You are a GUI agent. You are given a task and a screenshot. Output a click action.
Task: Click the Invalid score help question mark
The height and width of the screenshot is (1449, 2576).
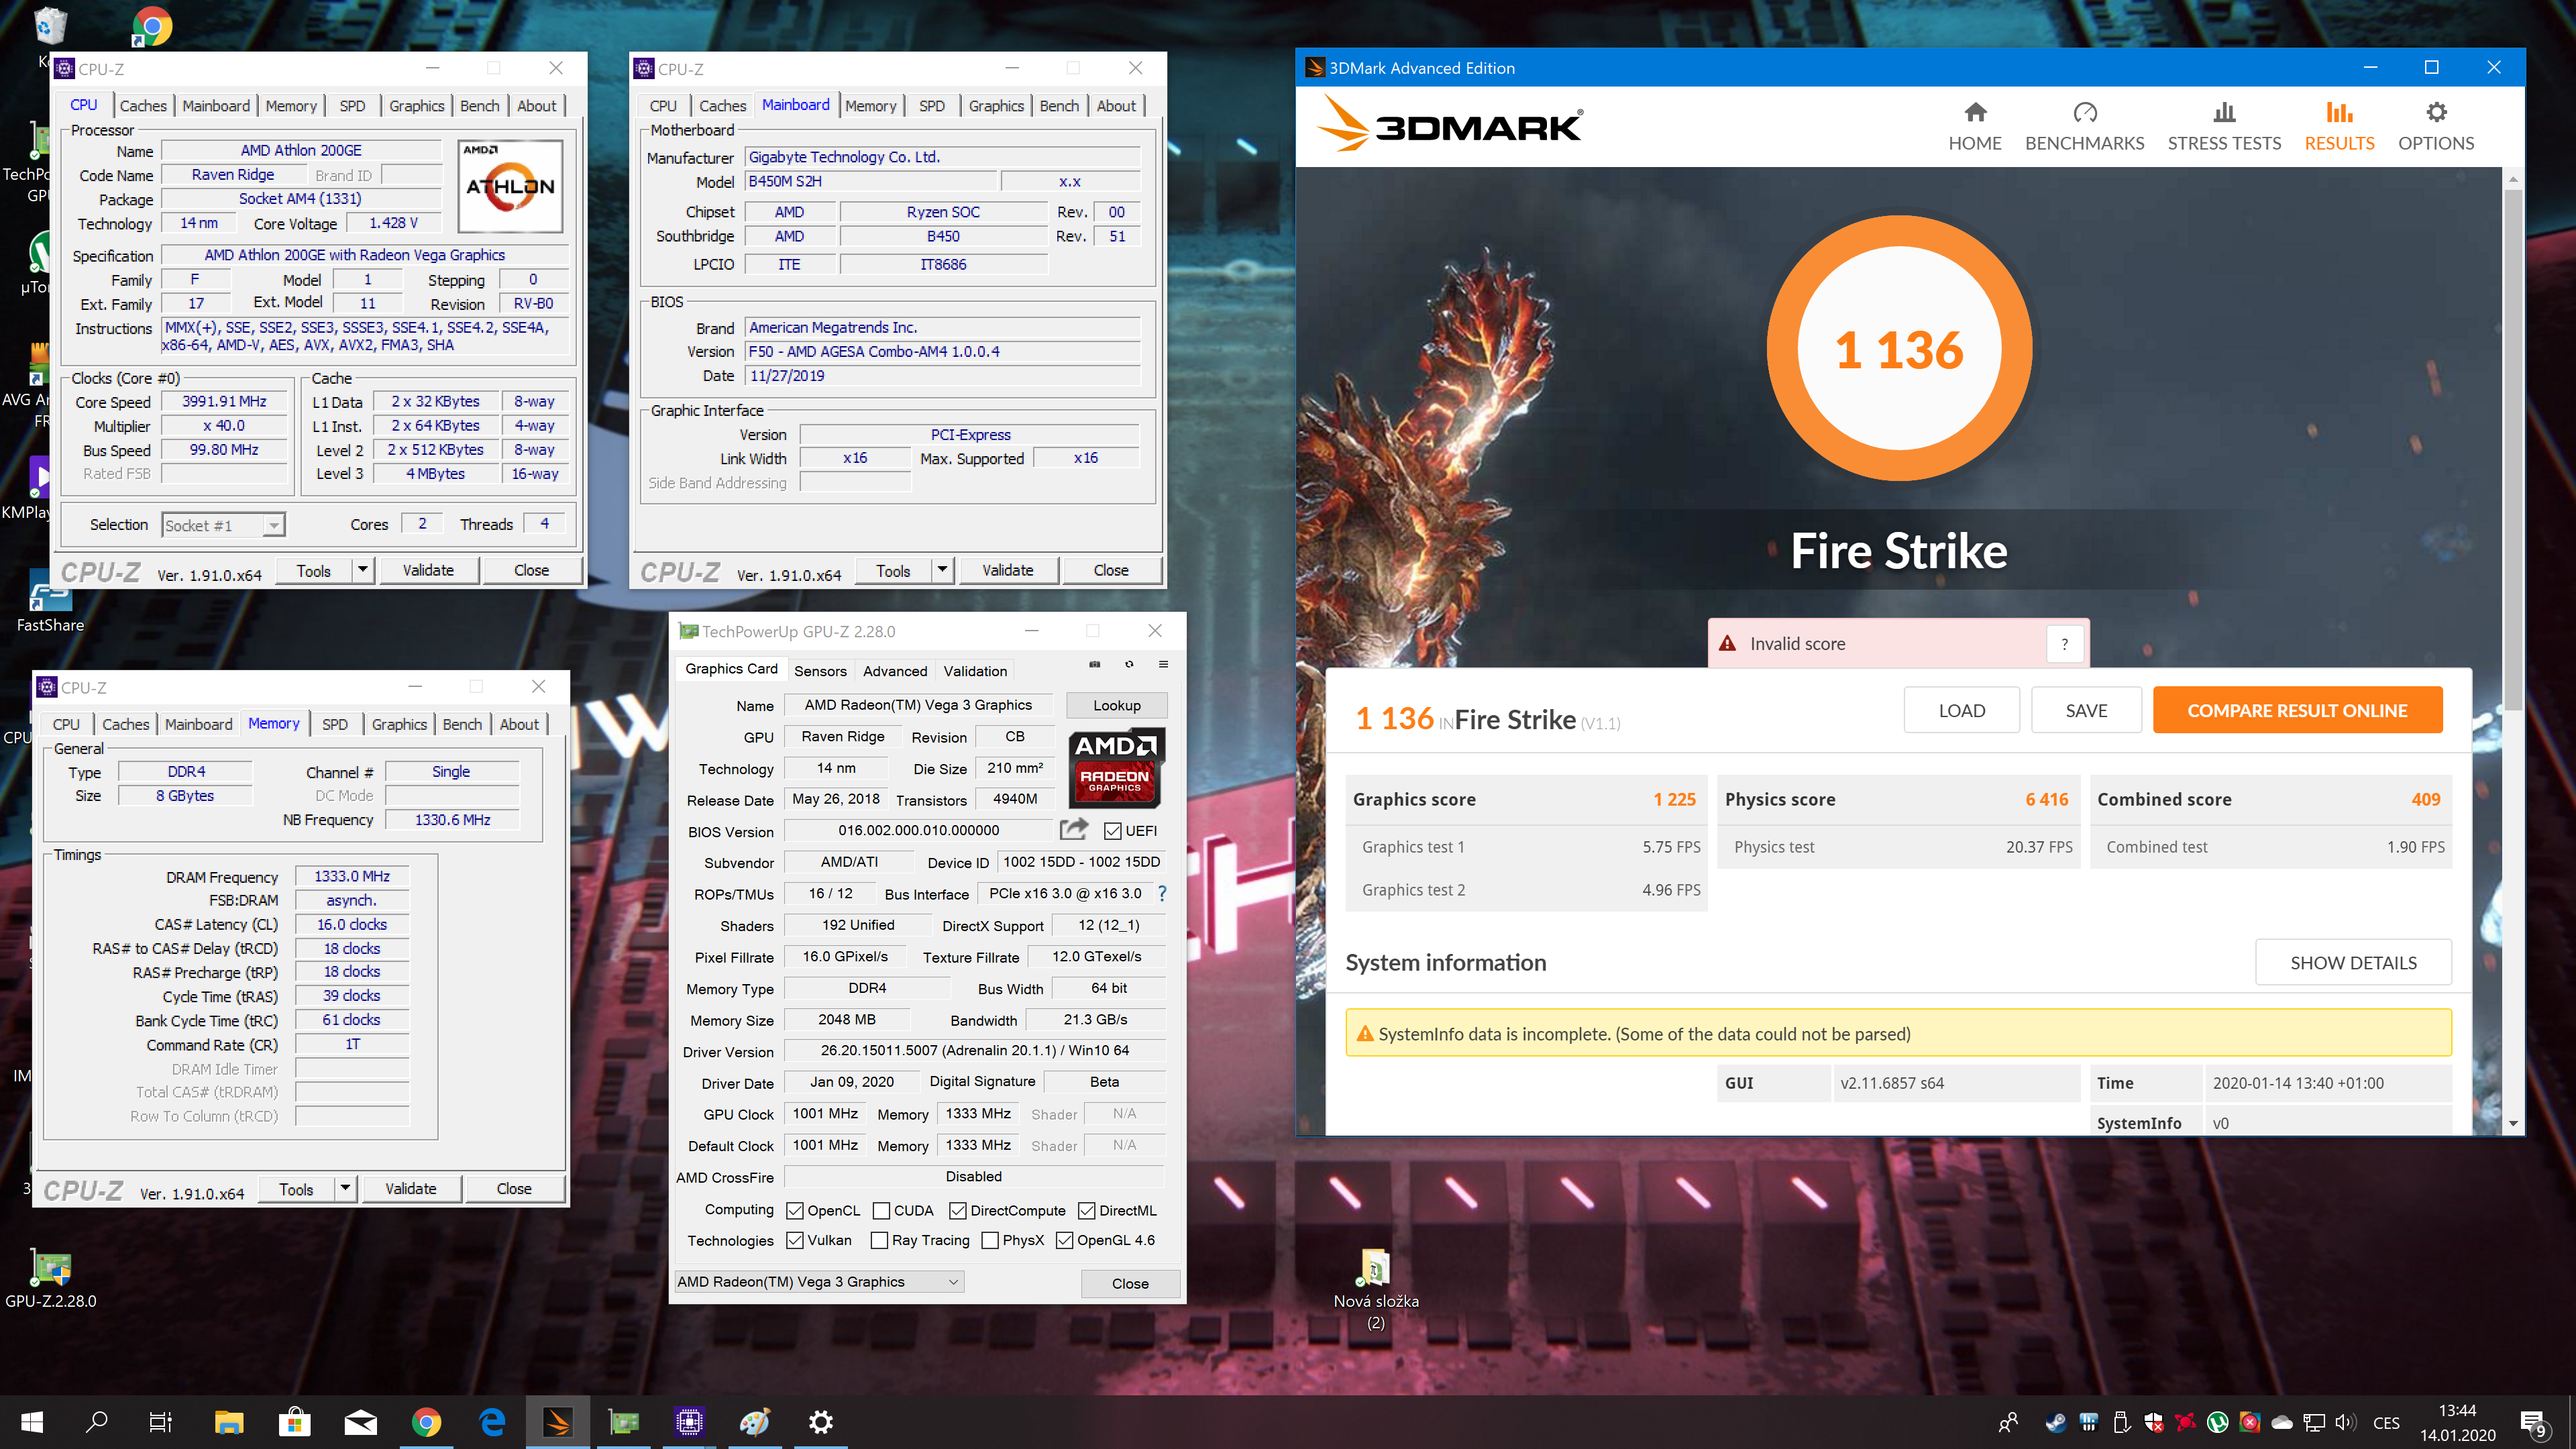(2064, 644)
